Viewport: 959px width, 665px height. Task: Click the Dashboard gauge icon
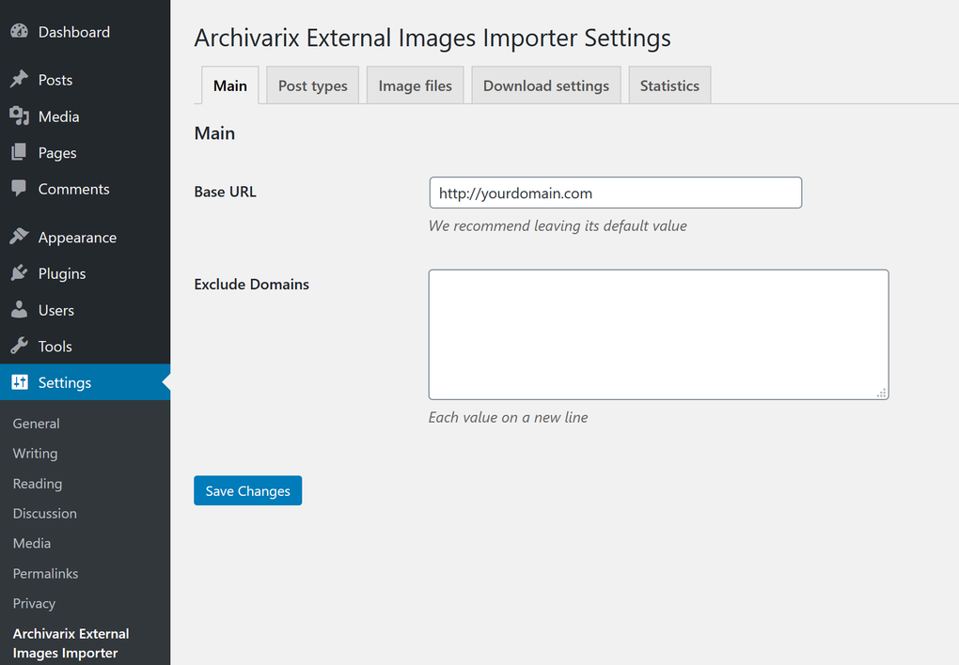19,32
